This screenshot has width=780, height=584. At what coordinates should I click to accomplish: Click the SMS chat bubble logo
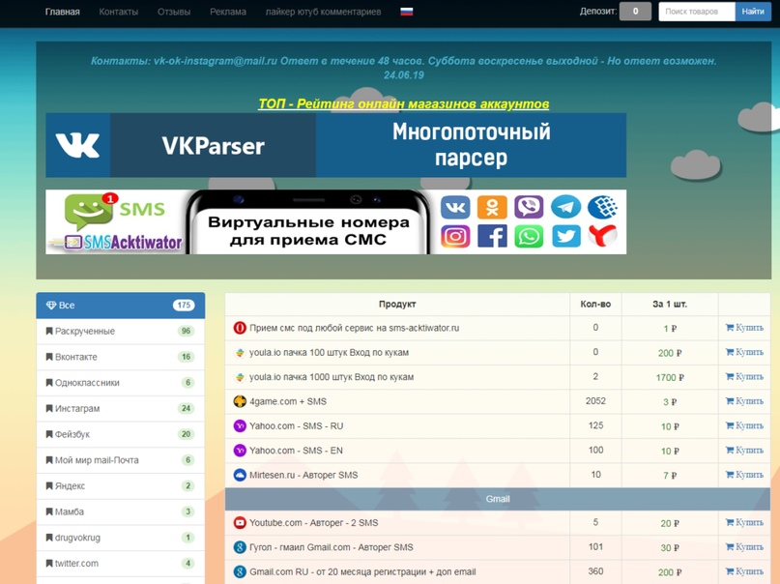tap(90, 211)
